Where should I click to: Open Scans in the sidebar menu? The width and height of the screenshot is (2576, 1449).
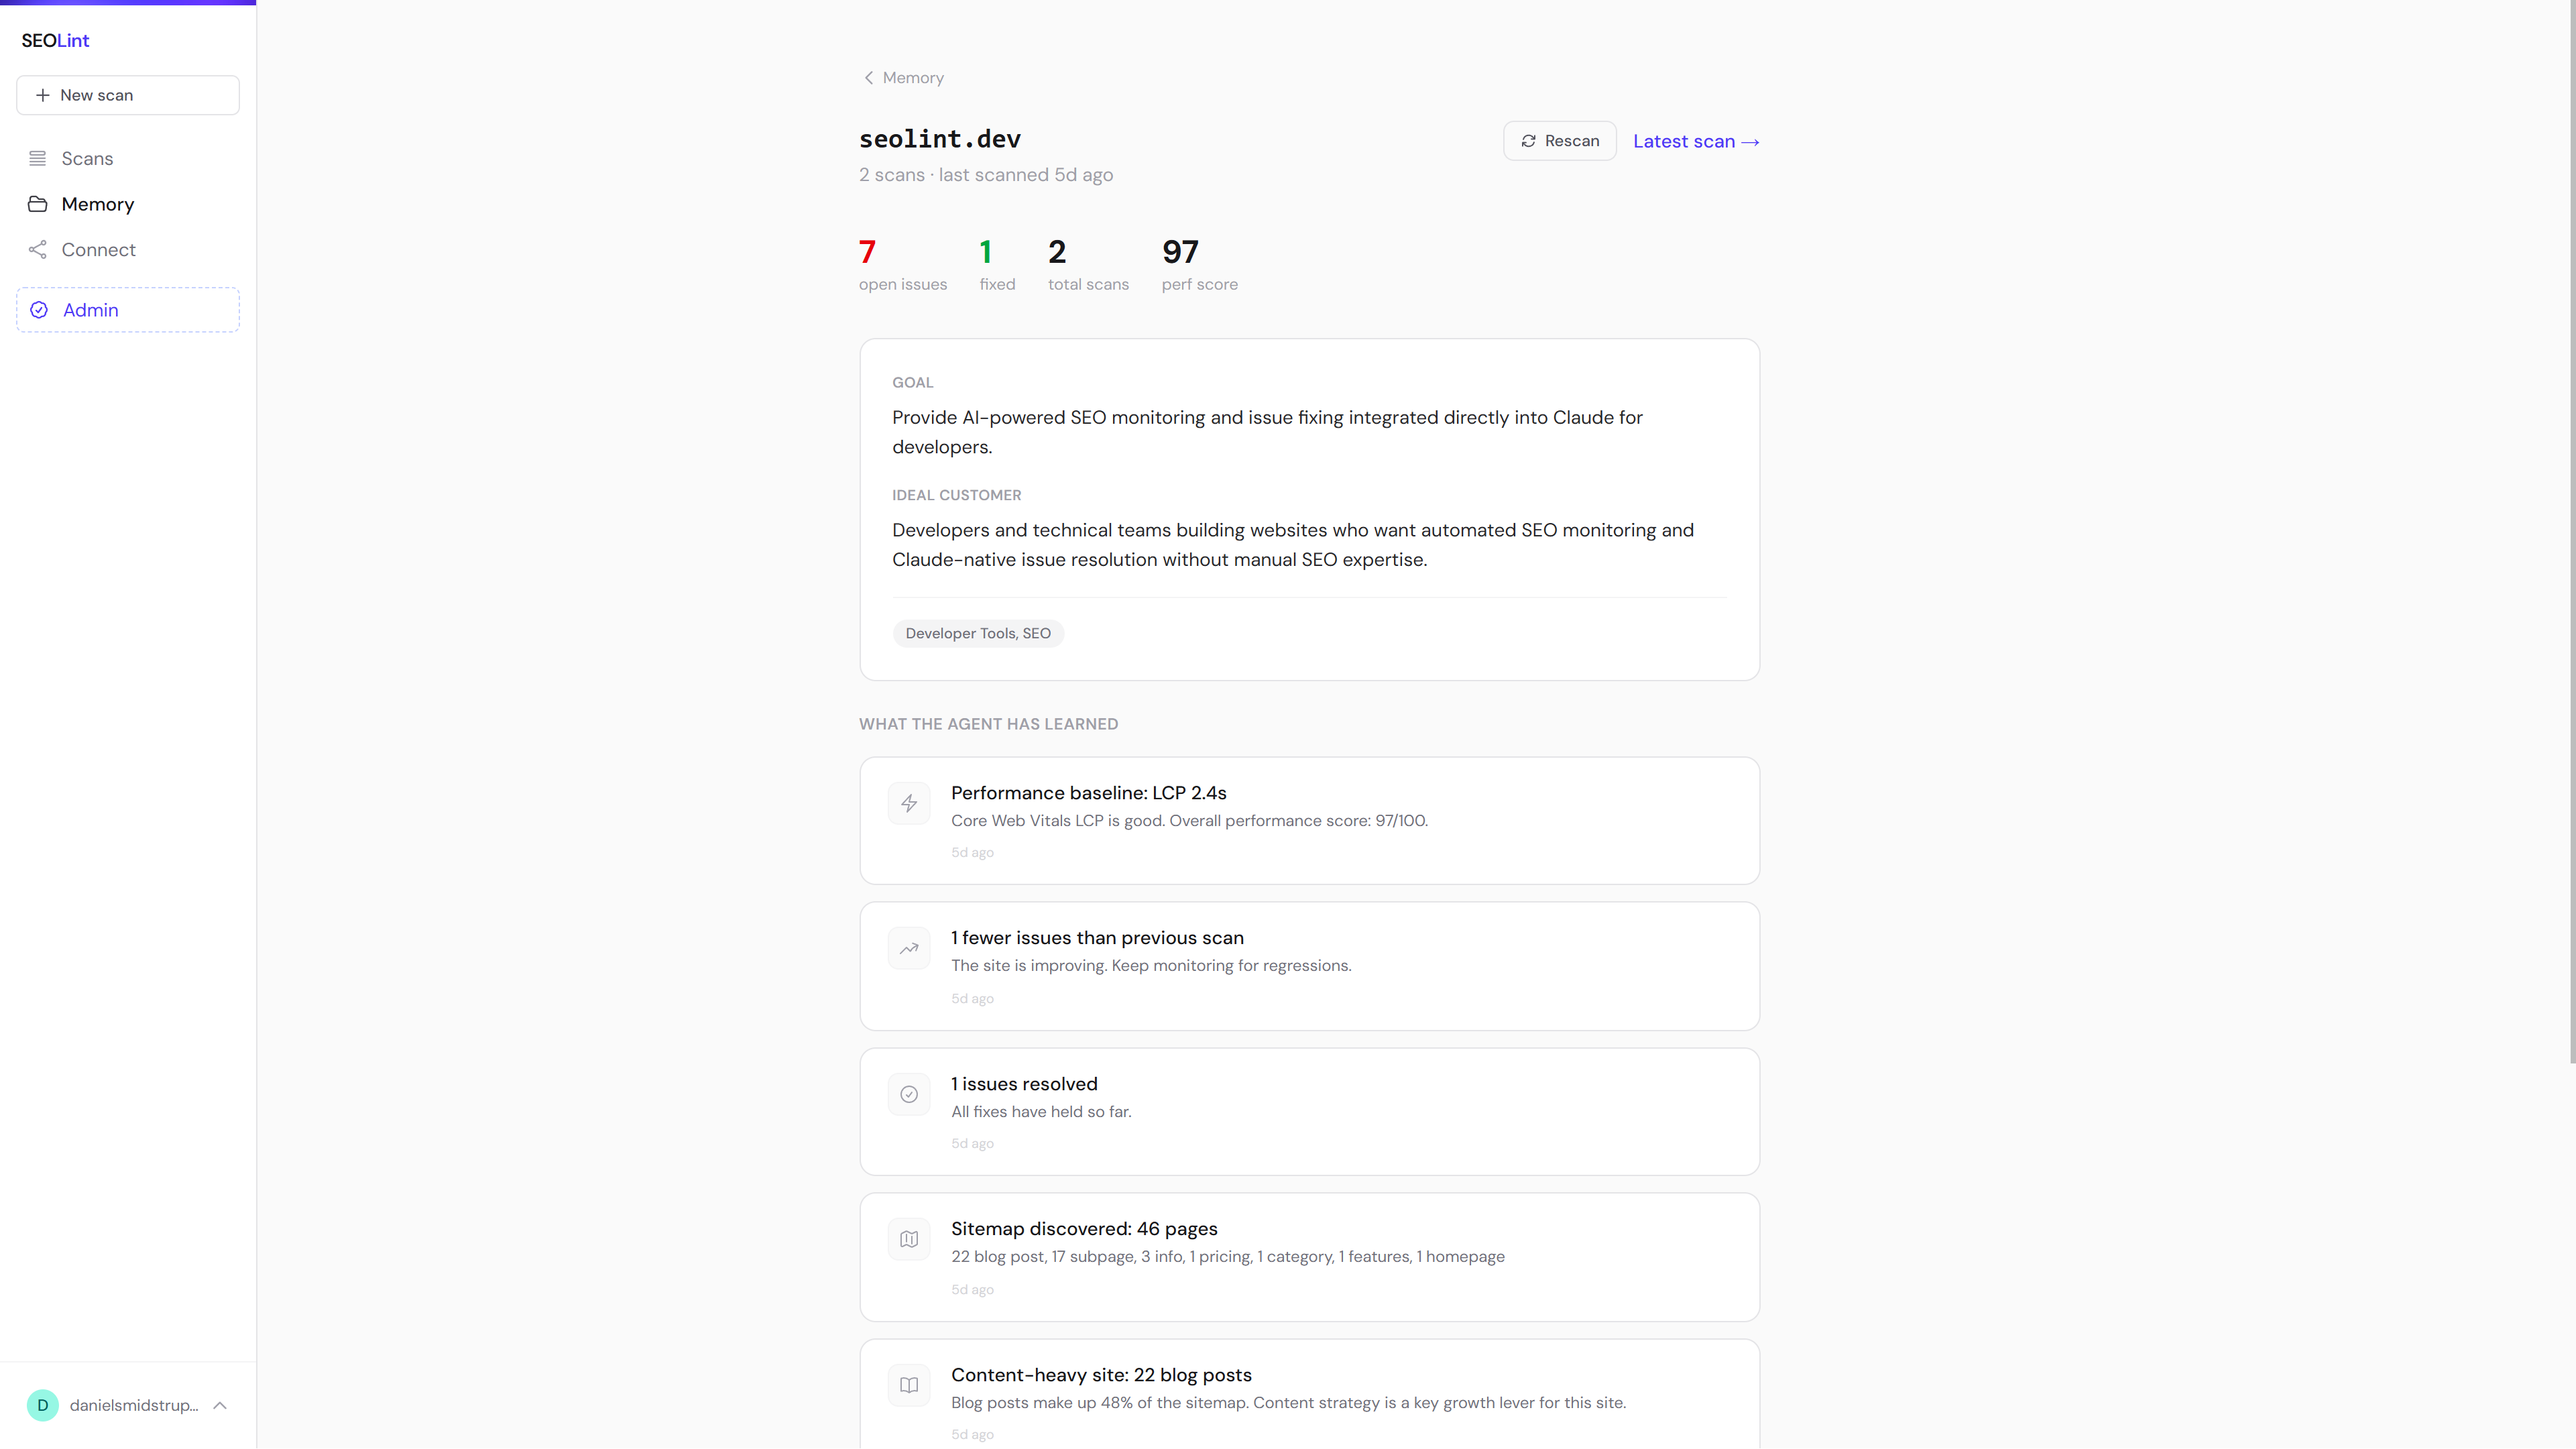coord(87,158)
